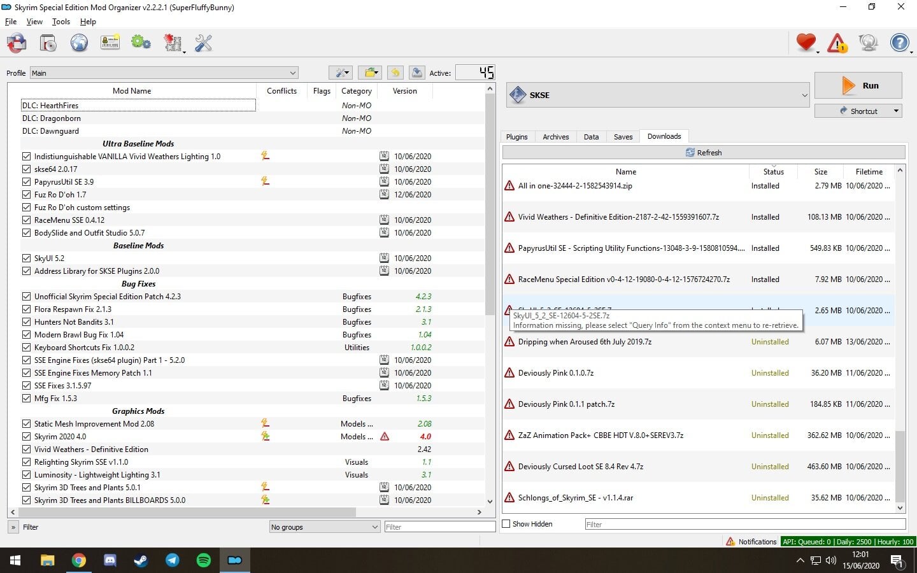
Task: Show hidden system tray icons chevron
Action: click(800, 560)
